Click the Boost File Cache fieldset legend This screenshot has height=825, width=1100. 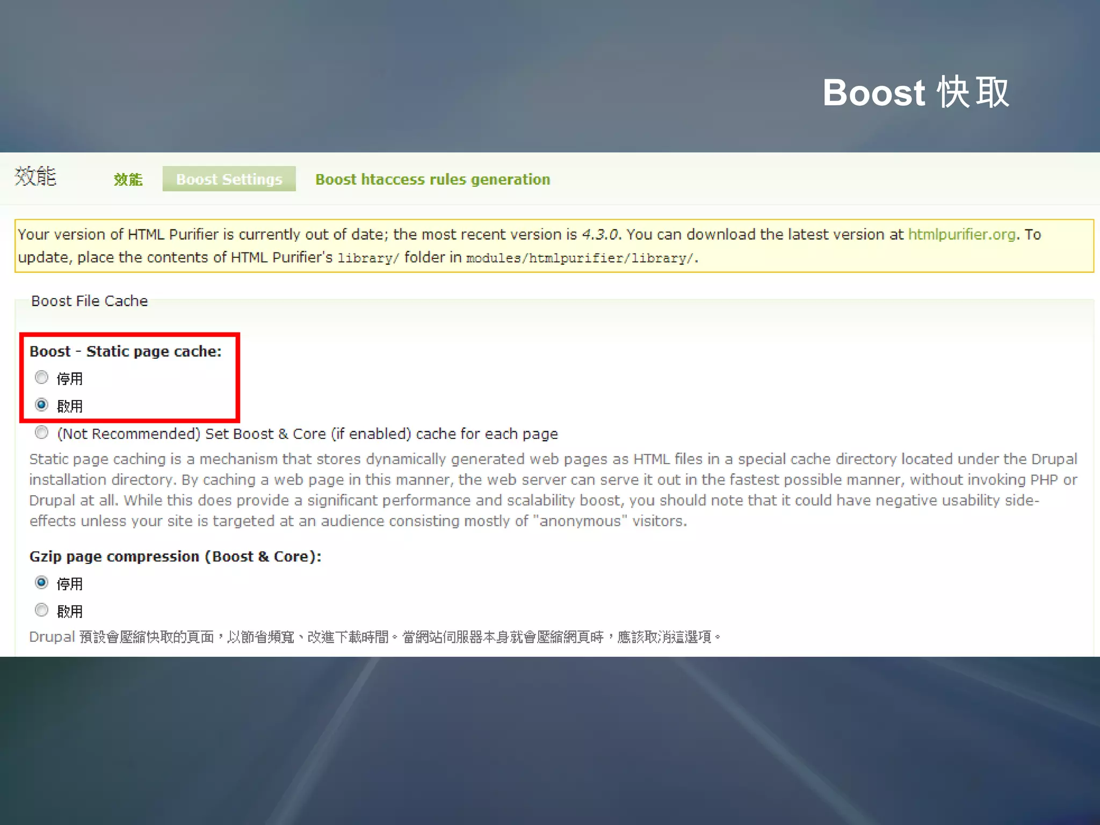point(89,301)
